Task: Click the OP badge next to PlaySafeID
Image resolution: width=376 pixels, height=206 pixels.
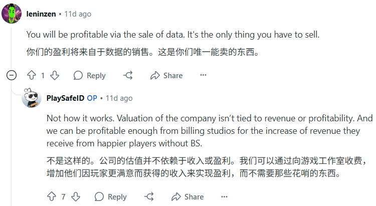Action: pyautogui.click(x=92, y=98)
